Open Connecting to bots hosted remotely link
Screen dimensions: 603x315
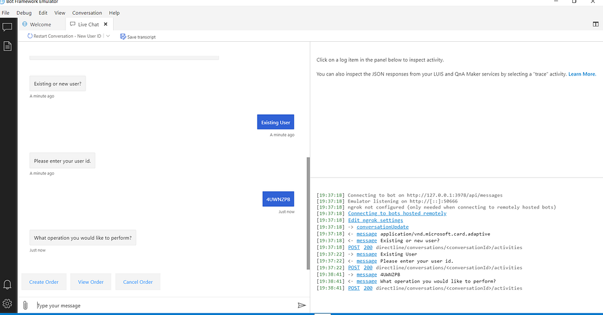397,214
